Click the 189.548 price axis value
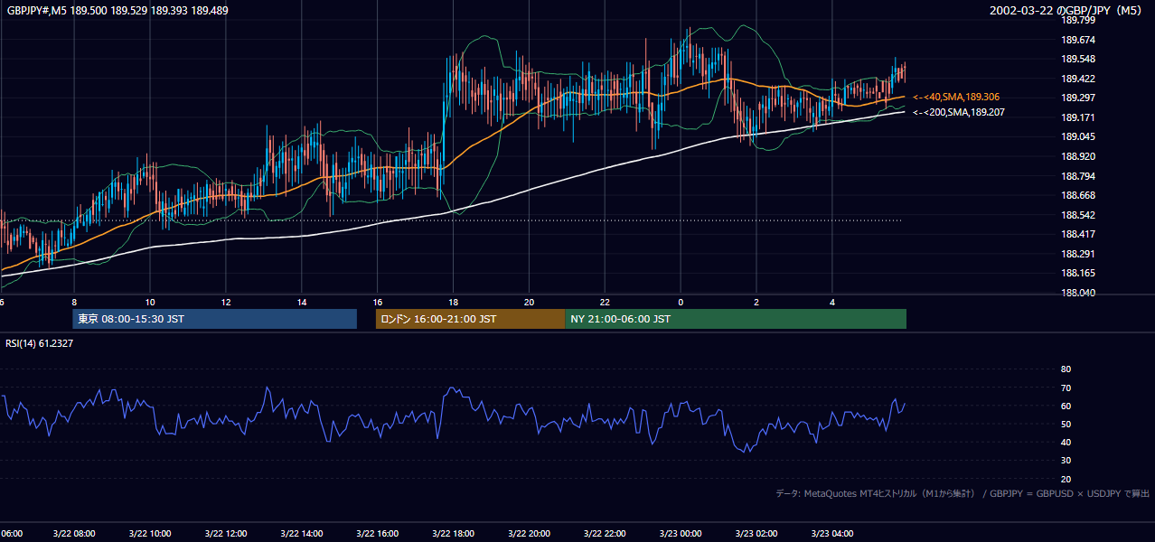This screenshot has height=542, width=1155. pyautogui.click(x=1078, y=60)
